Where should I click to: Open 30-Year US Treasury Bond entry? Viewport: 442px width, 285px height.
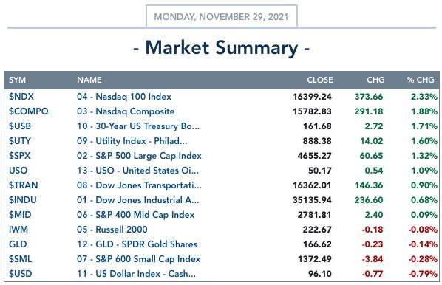click(137, 126)
